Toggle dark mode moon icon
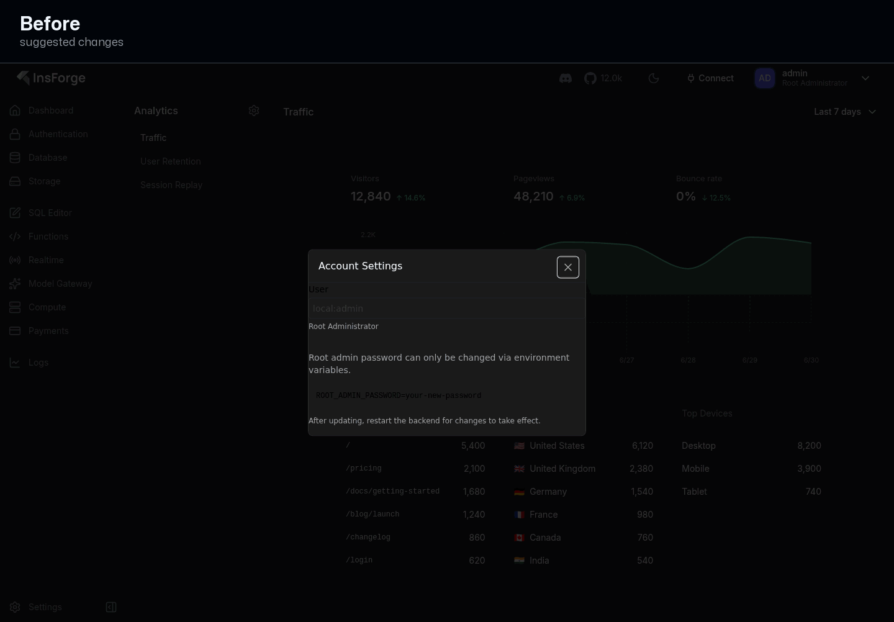The width and height of the screenshot is (894, 622). tap(653, 78)
